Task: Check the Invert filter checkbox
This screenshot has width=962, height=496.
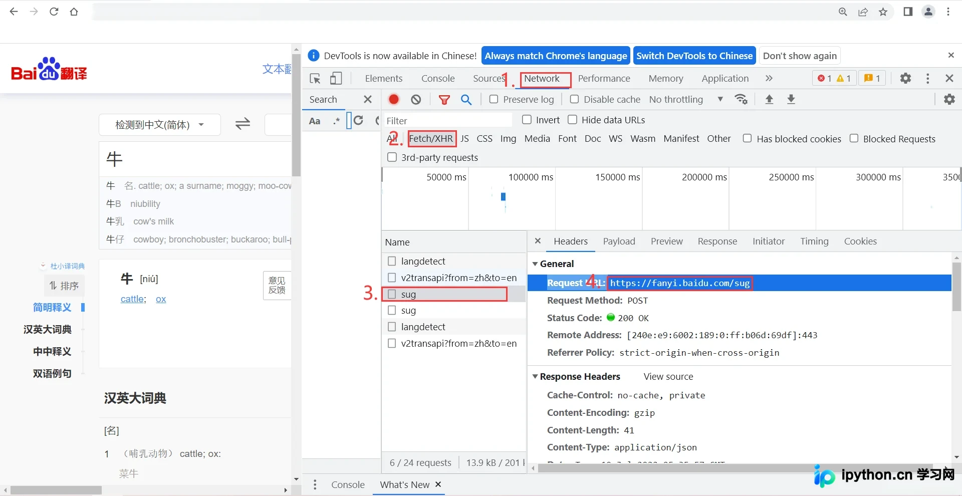Action: (527, 120)
